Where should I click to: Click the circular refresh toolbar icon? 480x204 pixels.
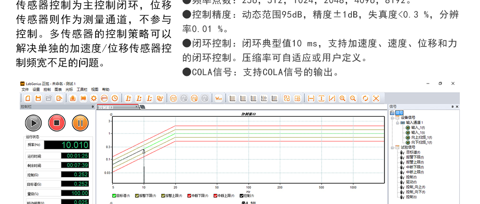(365, 98)
